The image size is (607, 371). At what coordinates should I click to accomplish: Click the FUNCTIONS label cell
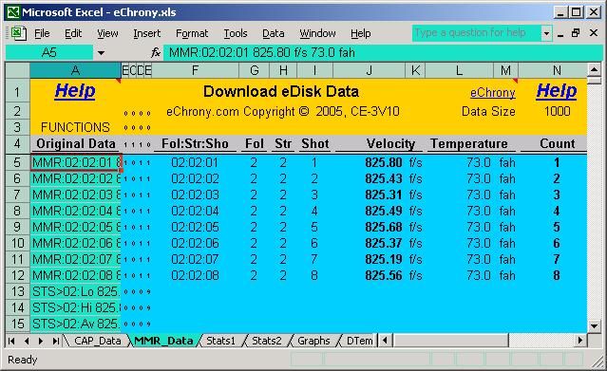tap(75, 127)
